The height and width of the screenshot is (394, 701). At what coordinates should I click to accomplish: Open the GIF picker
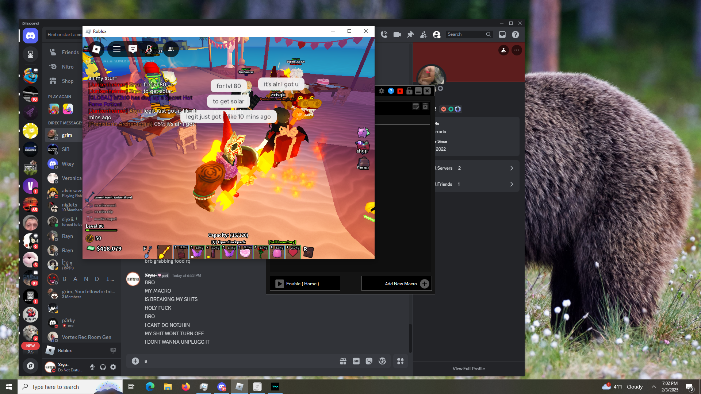click(x=356, y=361)
